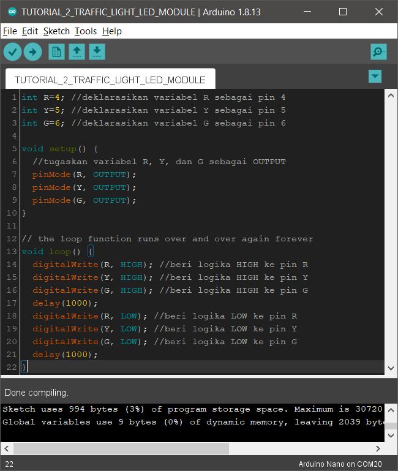Click 'digitalWrite(Y, LOW);' on line 19
The height and width of the screenshot is (471, 398).
[x=90, y=329]
